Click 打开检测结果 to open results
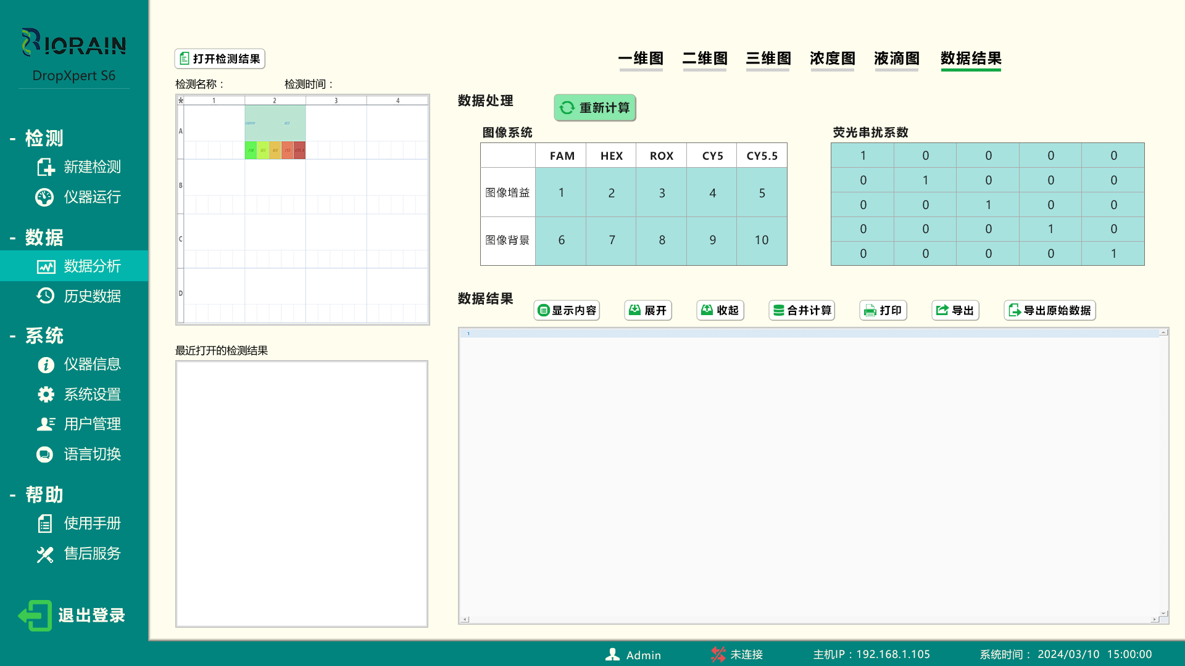 click(x=219, y=58)
